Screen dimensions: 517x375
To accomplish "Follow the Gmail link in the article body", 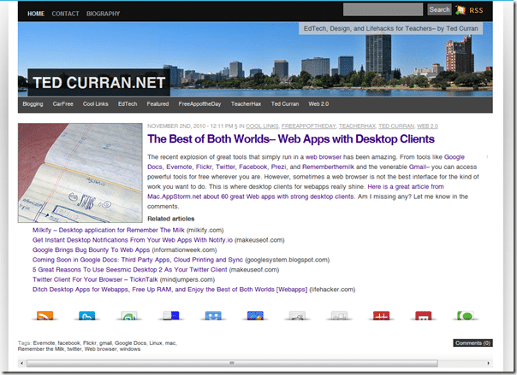I will pos(417,167).
